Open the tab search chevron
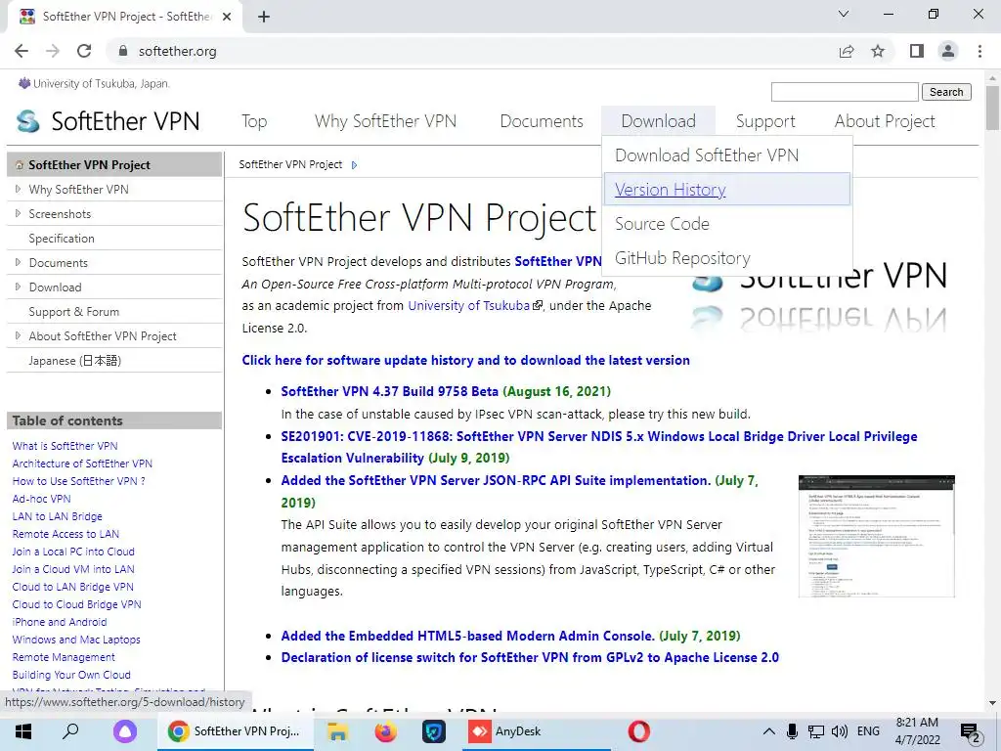 (844, 14)
